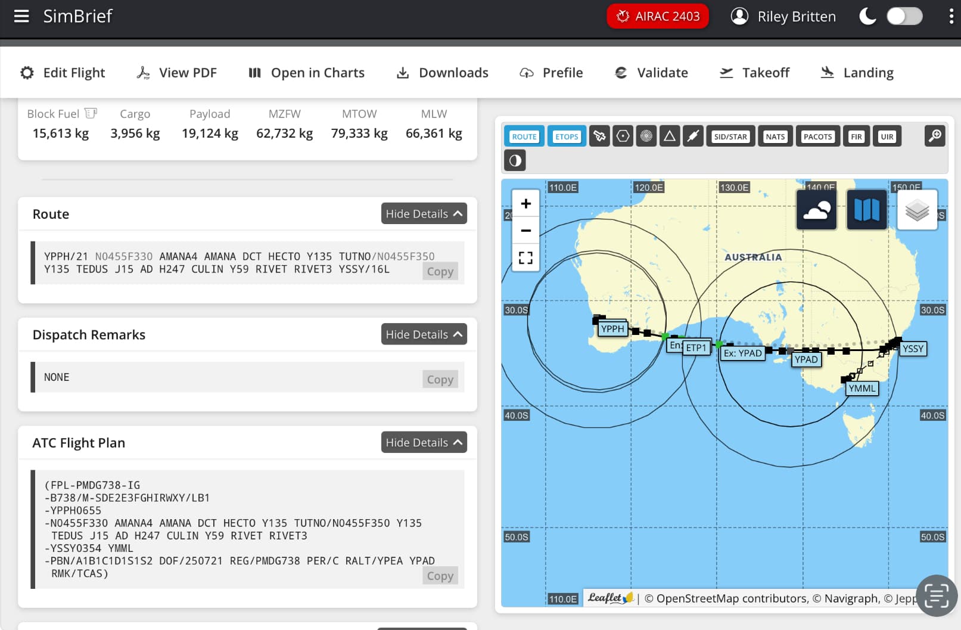Toggle the SID/STAR map overlay

(x=730, y=136)
